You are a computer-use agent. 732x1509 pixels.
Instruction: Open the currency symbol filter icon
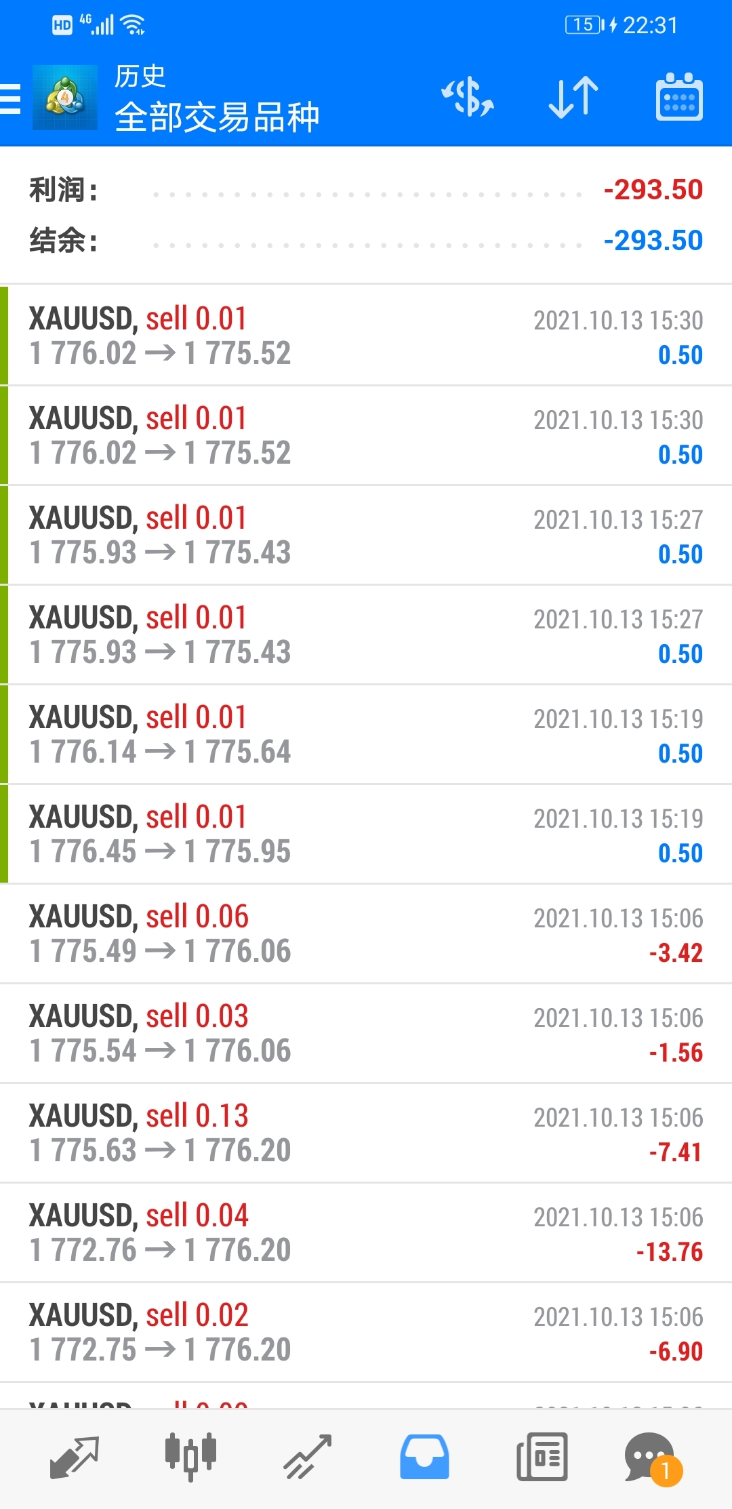click(468, 97)
